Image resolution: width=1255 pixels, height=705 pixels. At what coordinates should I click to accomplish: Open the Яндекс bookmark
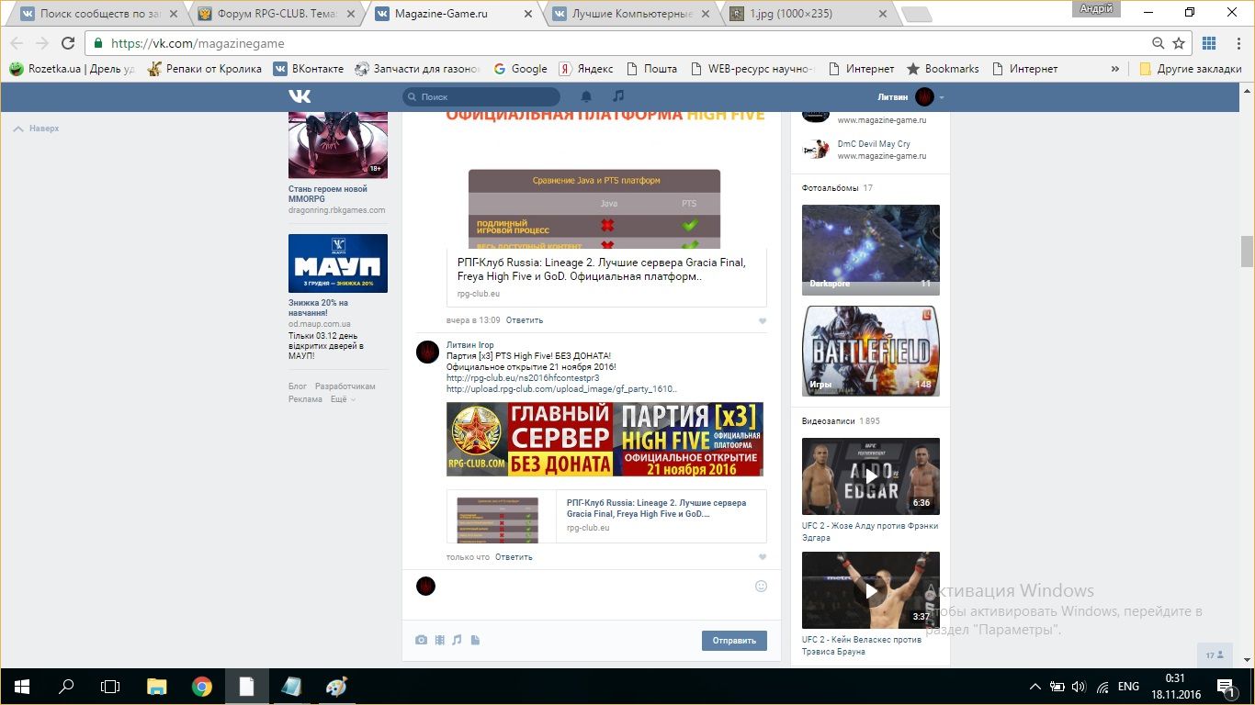pyautogui.click(x=586, y=69)
